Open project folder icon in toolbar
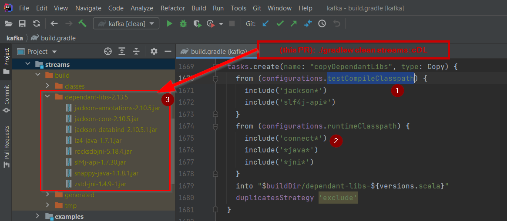This screenshot has width=507, height=221. click(8, 23)
